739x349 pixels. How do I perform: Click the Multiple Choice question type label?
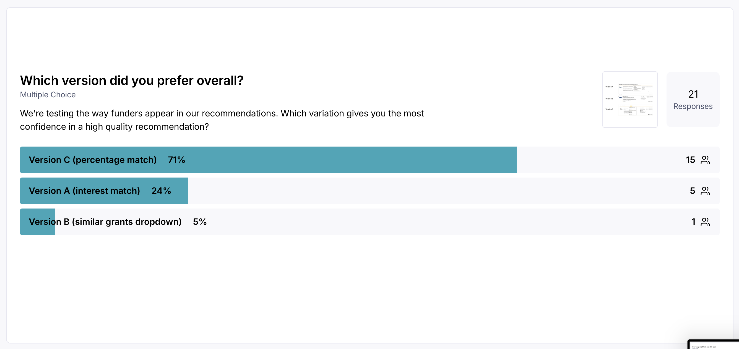[48, 95]
